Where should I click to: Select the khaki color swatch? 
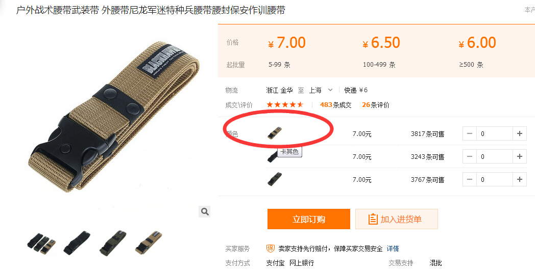coord(275,133)
